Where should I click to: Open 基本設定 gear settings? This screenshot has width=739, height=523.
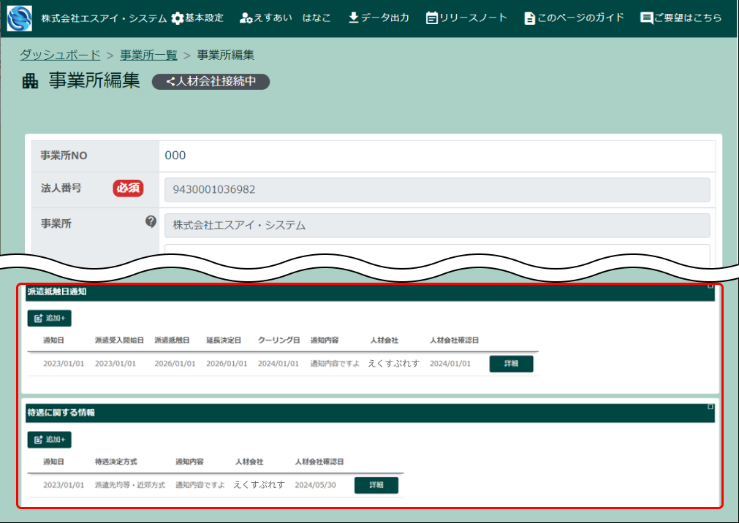197,18
